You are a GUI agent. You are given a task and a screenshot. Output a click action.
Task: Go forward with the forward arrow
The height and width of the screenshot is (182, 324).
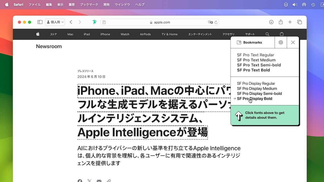coord(80,22)
